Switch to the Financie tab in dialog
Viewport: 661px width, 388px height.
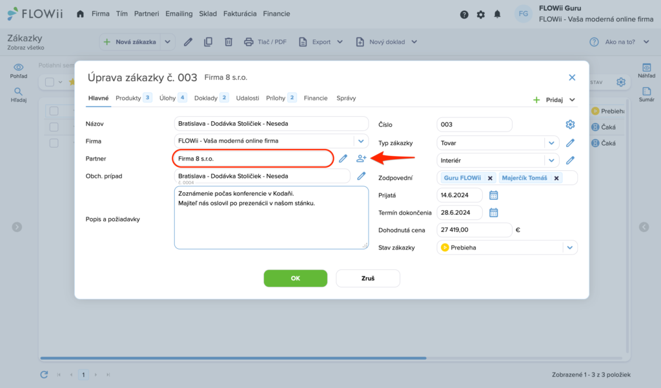(x=315, y=98)
